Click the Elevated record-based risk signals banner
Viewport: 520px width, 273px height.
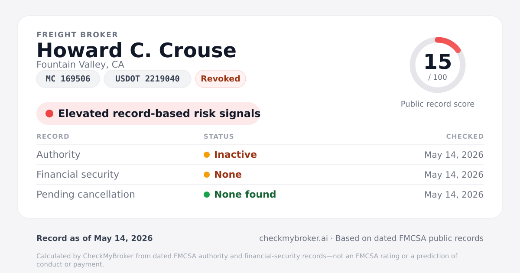pos(148,114)
